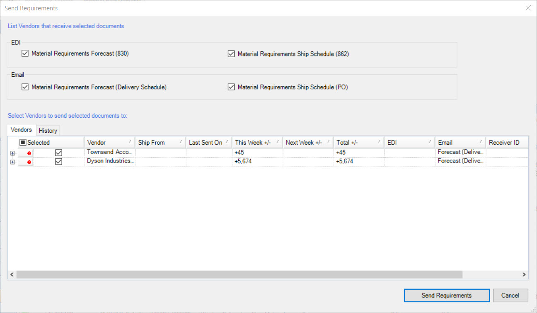Toggle the Selected header select-all checkbox
This screenshot has width=537, height=313.
click(23, 143)
